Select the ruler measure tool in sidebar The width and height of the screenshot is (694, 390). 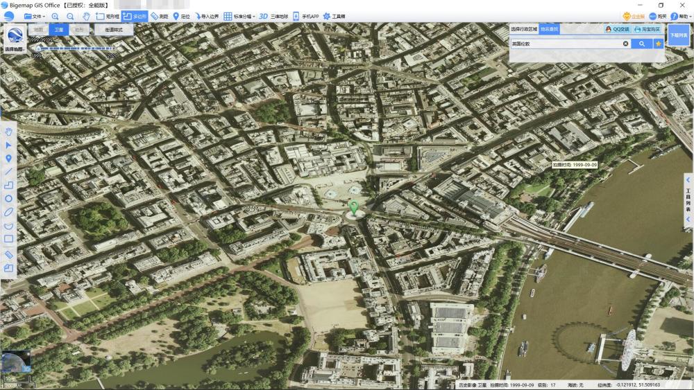pos(8,254)
